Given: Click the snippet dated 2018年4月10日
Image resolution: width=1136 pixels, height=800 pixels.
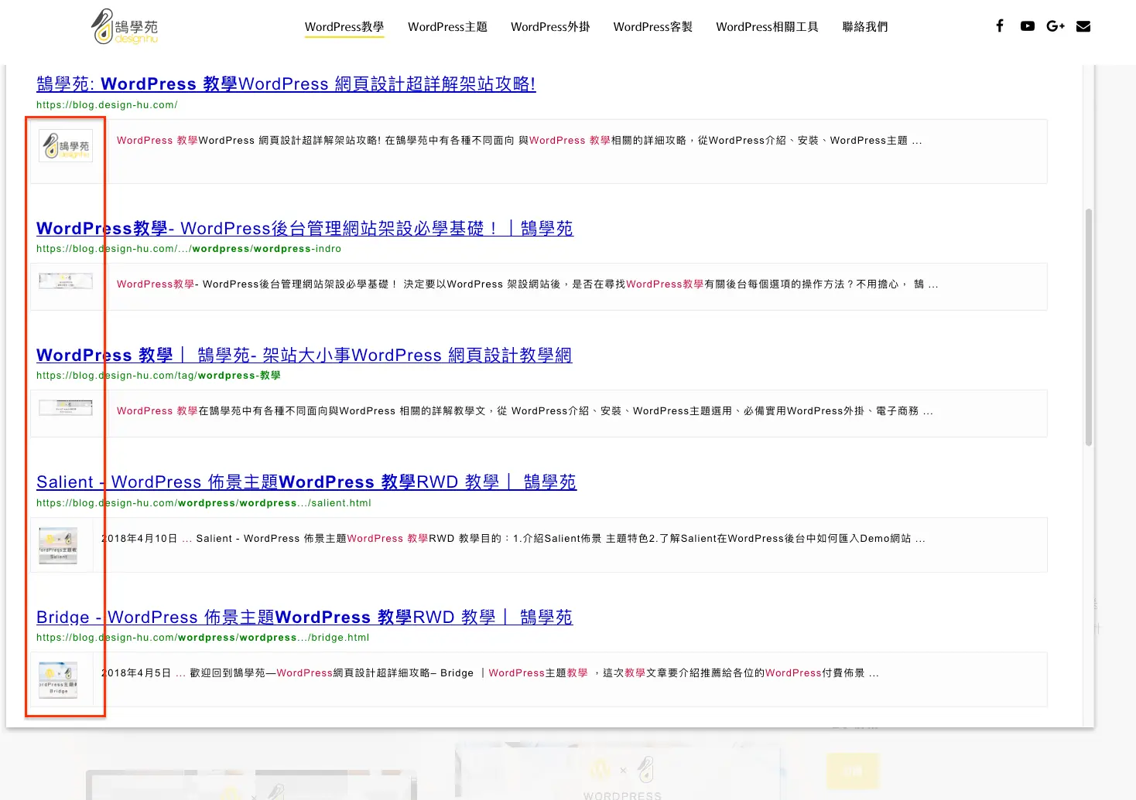Looking at the screenshot, I should point(513,539).
